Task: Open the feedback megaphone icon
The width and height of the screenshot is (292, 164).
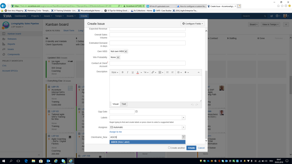Action: (x=272, y=16)
